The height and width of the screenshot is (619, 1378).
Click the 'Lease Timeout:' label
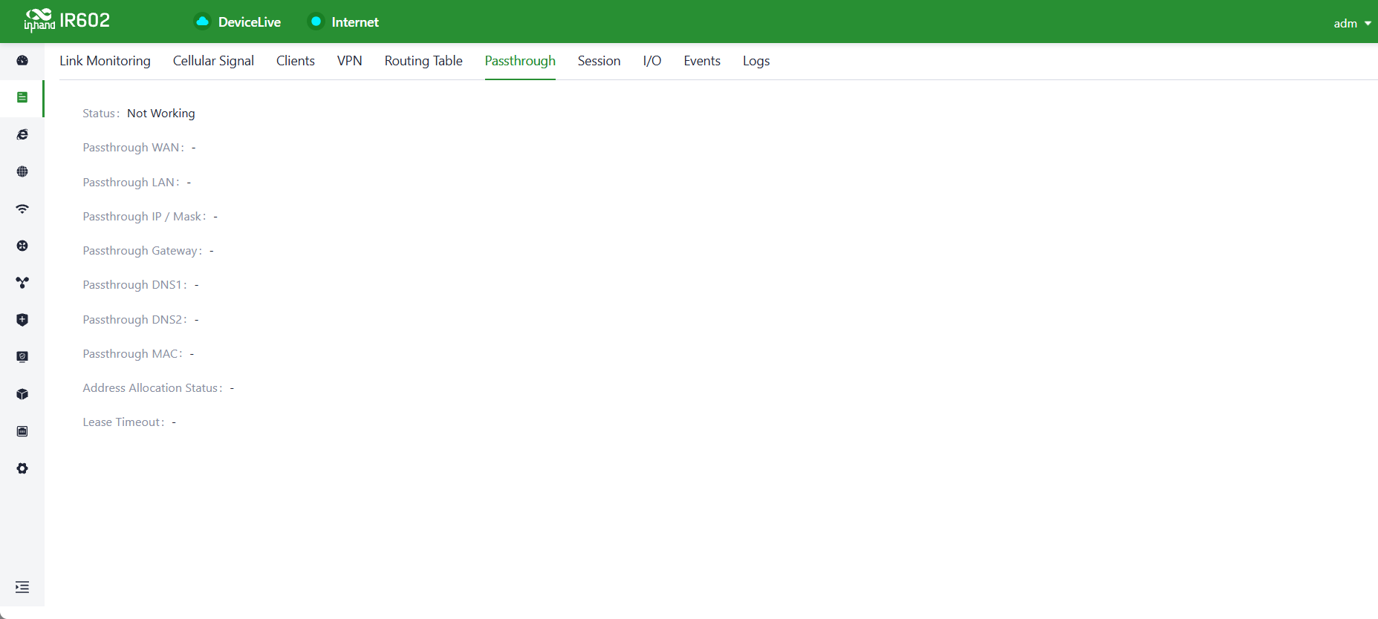click(x=124, y=422)
